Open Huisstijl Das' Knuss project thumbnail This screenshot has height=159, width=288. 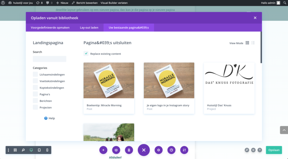tap(229, 80)
